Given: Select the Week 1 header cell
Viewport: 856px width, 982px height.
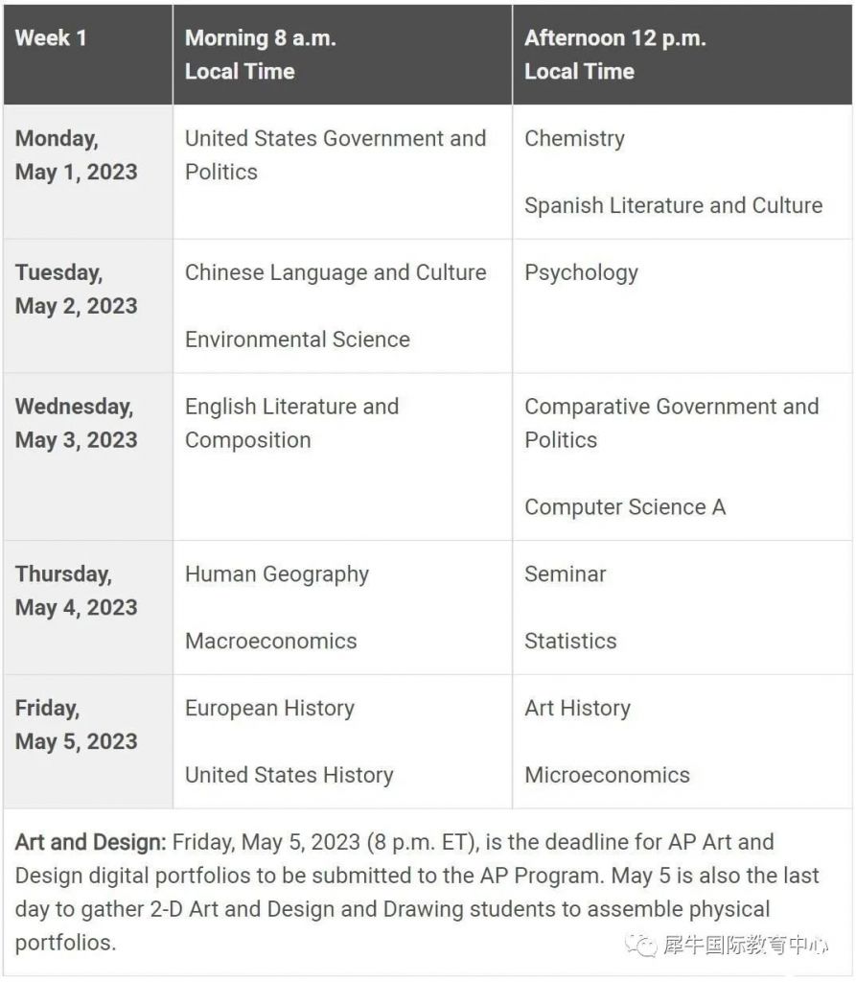Looking at the screenshot, I should click(51, 38).
